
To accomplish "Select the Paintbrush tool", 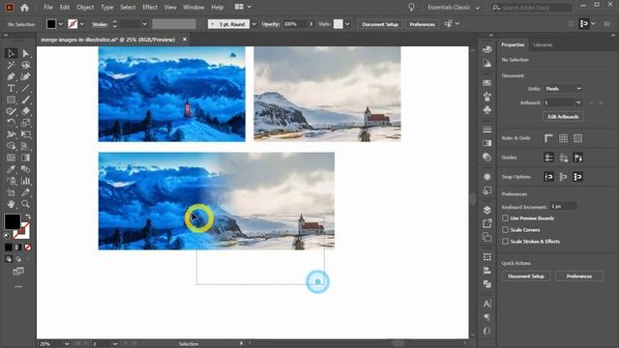I will 26,100.
